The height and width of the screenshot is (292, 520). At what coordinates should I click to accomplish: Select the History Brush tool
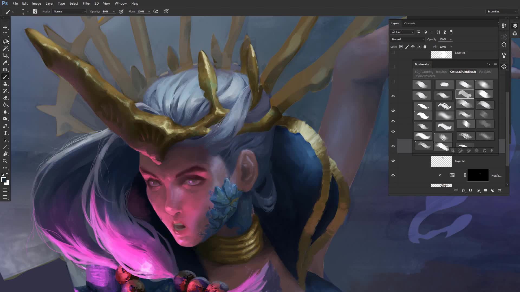tap(5, 91)
